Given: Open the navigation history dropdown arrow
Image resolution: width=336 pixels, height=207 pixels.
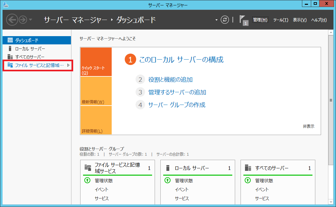Looking at the screenshot, I should click(31, 20).
